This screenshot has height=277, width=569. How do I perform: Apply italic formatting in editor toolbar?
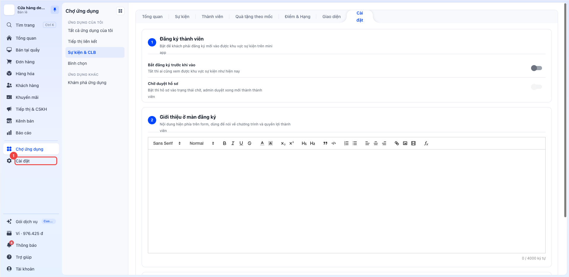[x=233, y=143]
